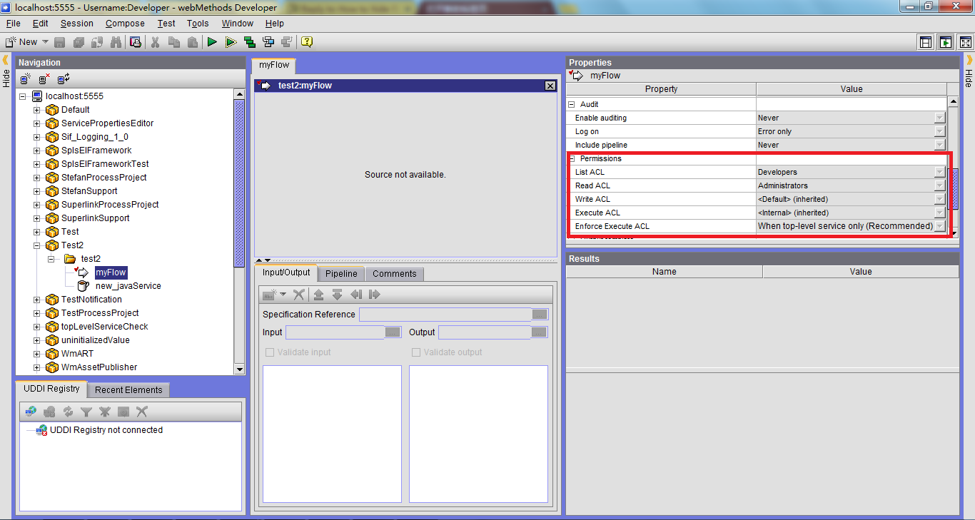Open the Enable auditing dropdown
Viewport: 975px width, 520px height.
(x=940, y=118)
